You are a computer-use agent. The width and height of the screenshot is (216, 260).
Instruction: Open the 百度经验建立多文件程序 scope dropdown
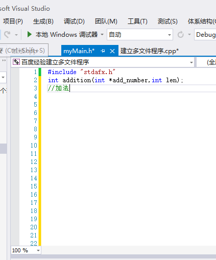point(103,62)
